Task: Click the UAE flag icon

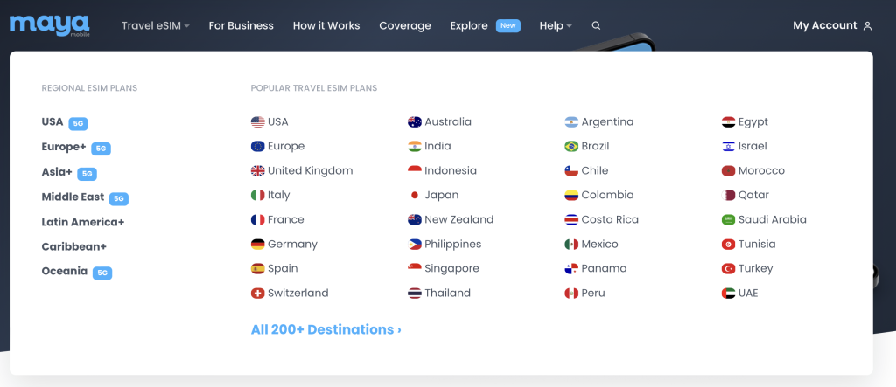Action: click(728, 294)
